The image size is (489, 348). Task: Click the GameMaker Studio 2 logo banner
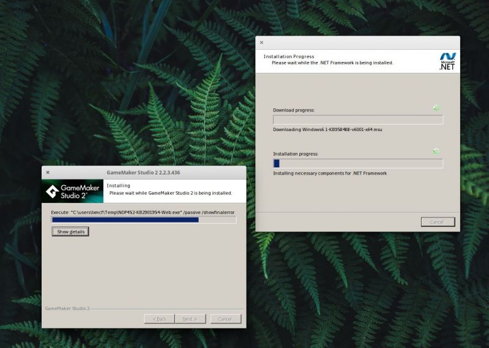(73, 191)
